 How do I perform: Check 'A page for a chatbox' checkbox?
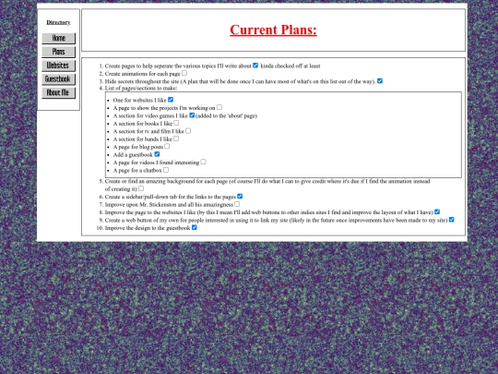pos(166,170)
